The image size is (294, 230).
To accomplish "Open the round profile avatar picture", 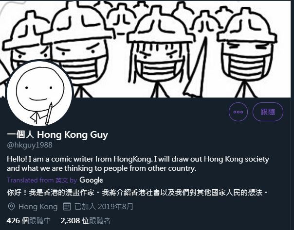I will 39,93.
